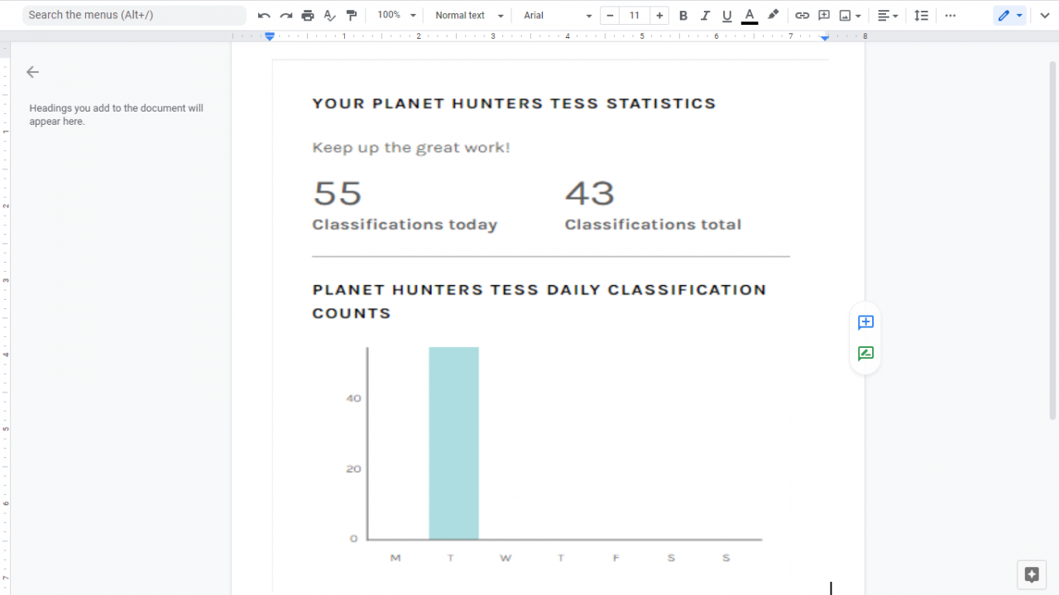The width and height of the screenshot is (1059, 595).
Task: Toggle Italic formatting
Action: click(x=705, y=15)
